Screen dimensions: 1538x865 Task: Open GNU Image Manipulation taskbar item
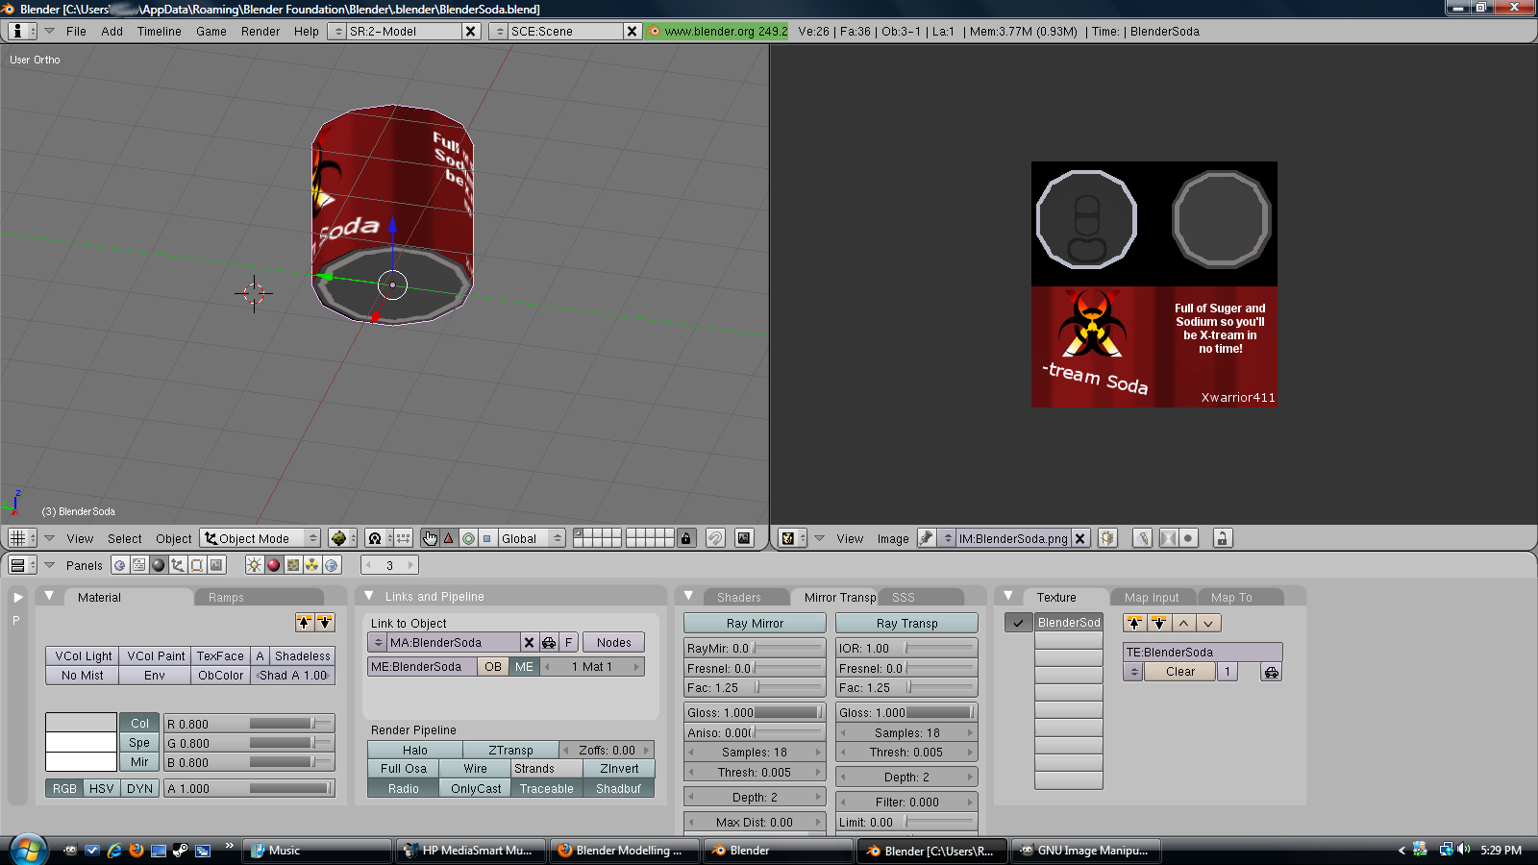coord(1084,851)
